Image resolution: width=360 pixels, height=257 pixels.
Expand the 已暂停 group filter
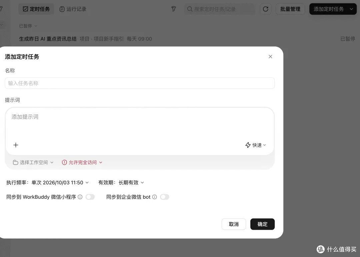click(x=28, y=26)
